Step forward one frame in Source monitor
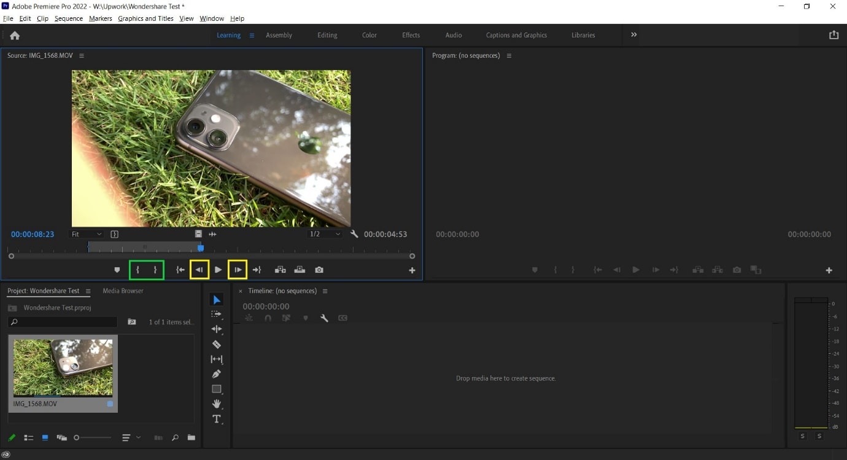This screenshot has width=847, height=460. (238, 270)
